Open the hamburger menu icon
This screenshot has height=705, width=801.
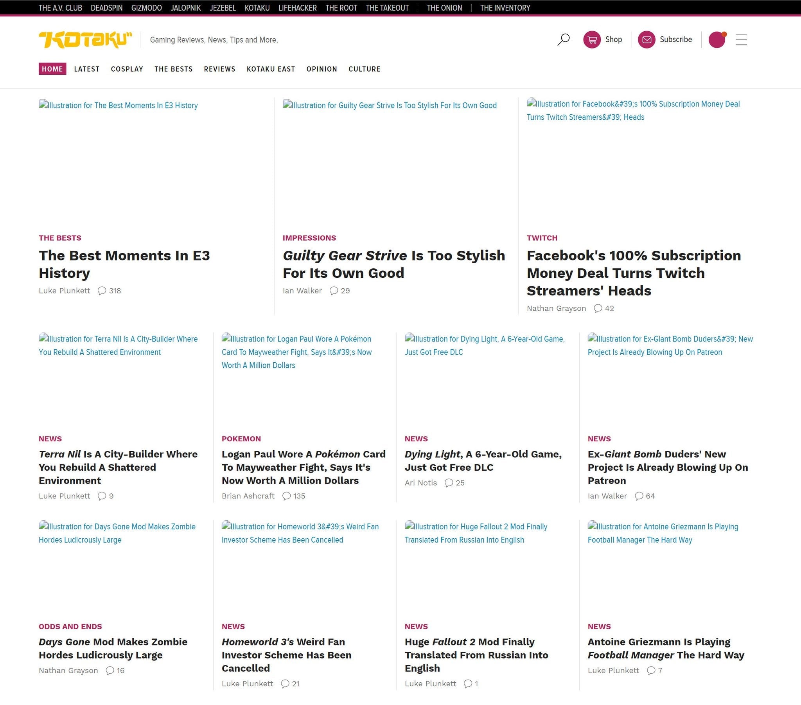point(741,40)
